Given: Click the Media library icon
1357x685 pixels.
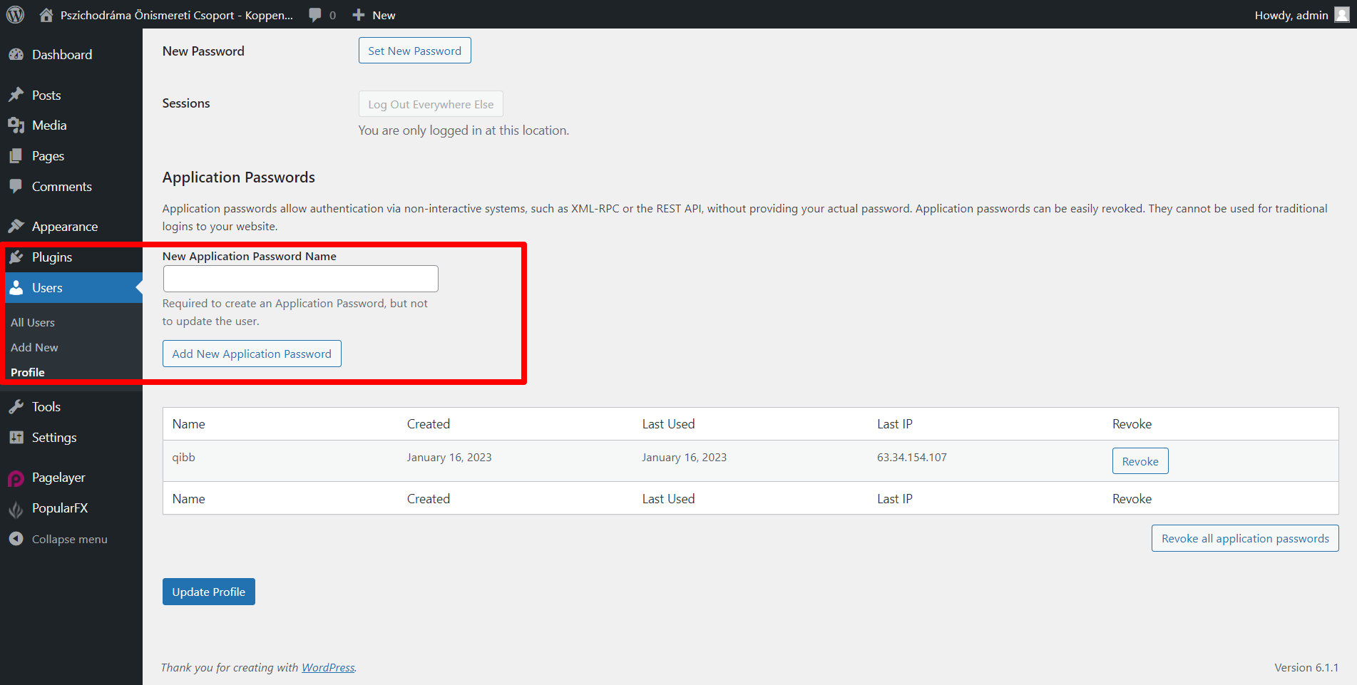Looking at the screenshot, I should click(16, 125).
